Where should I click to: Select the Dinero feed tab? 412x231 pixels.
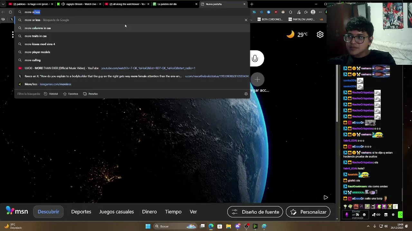click(x=149, y=212)
